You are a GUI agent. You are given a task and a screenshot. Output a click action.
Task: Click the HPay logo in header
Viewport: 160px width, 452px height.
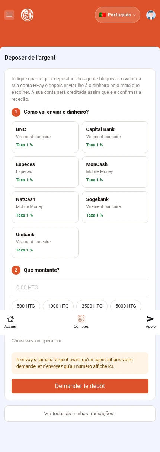point(27,15)
